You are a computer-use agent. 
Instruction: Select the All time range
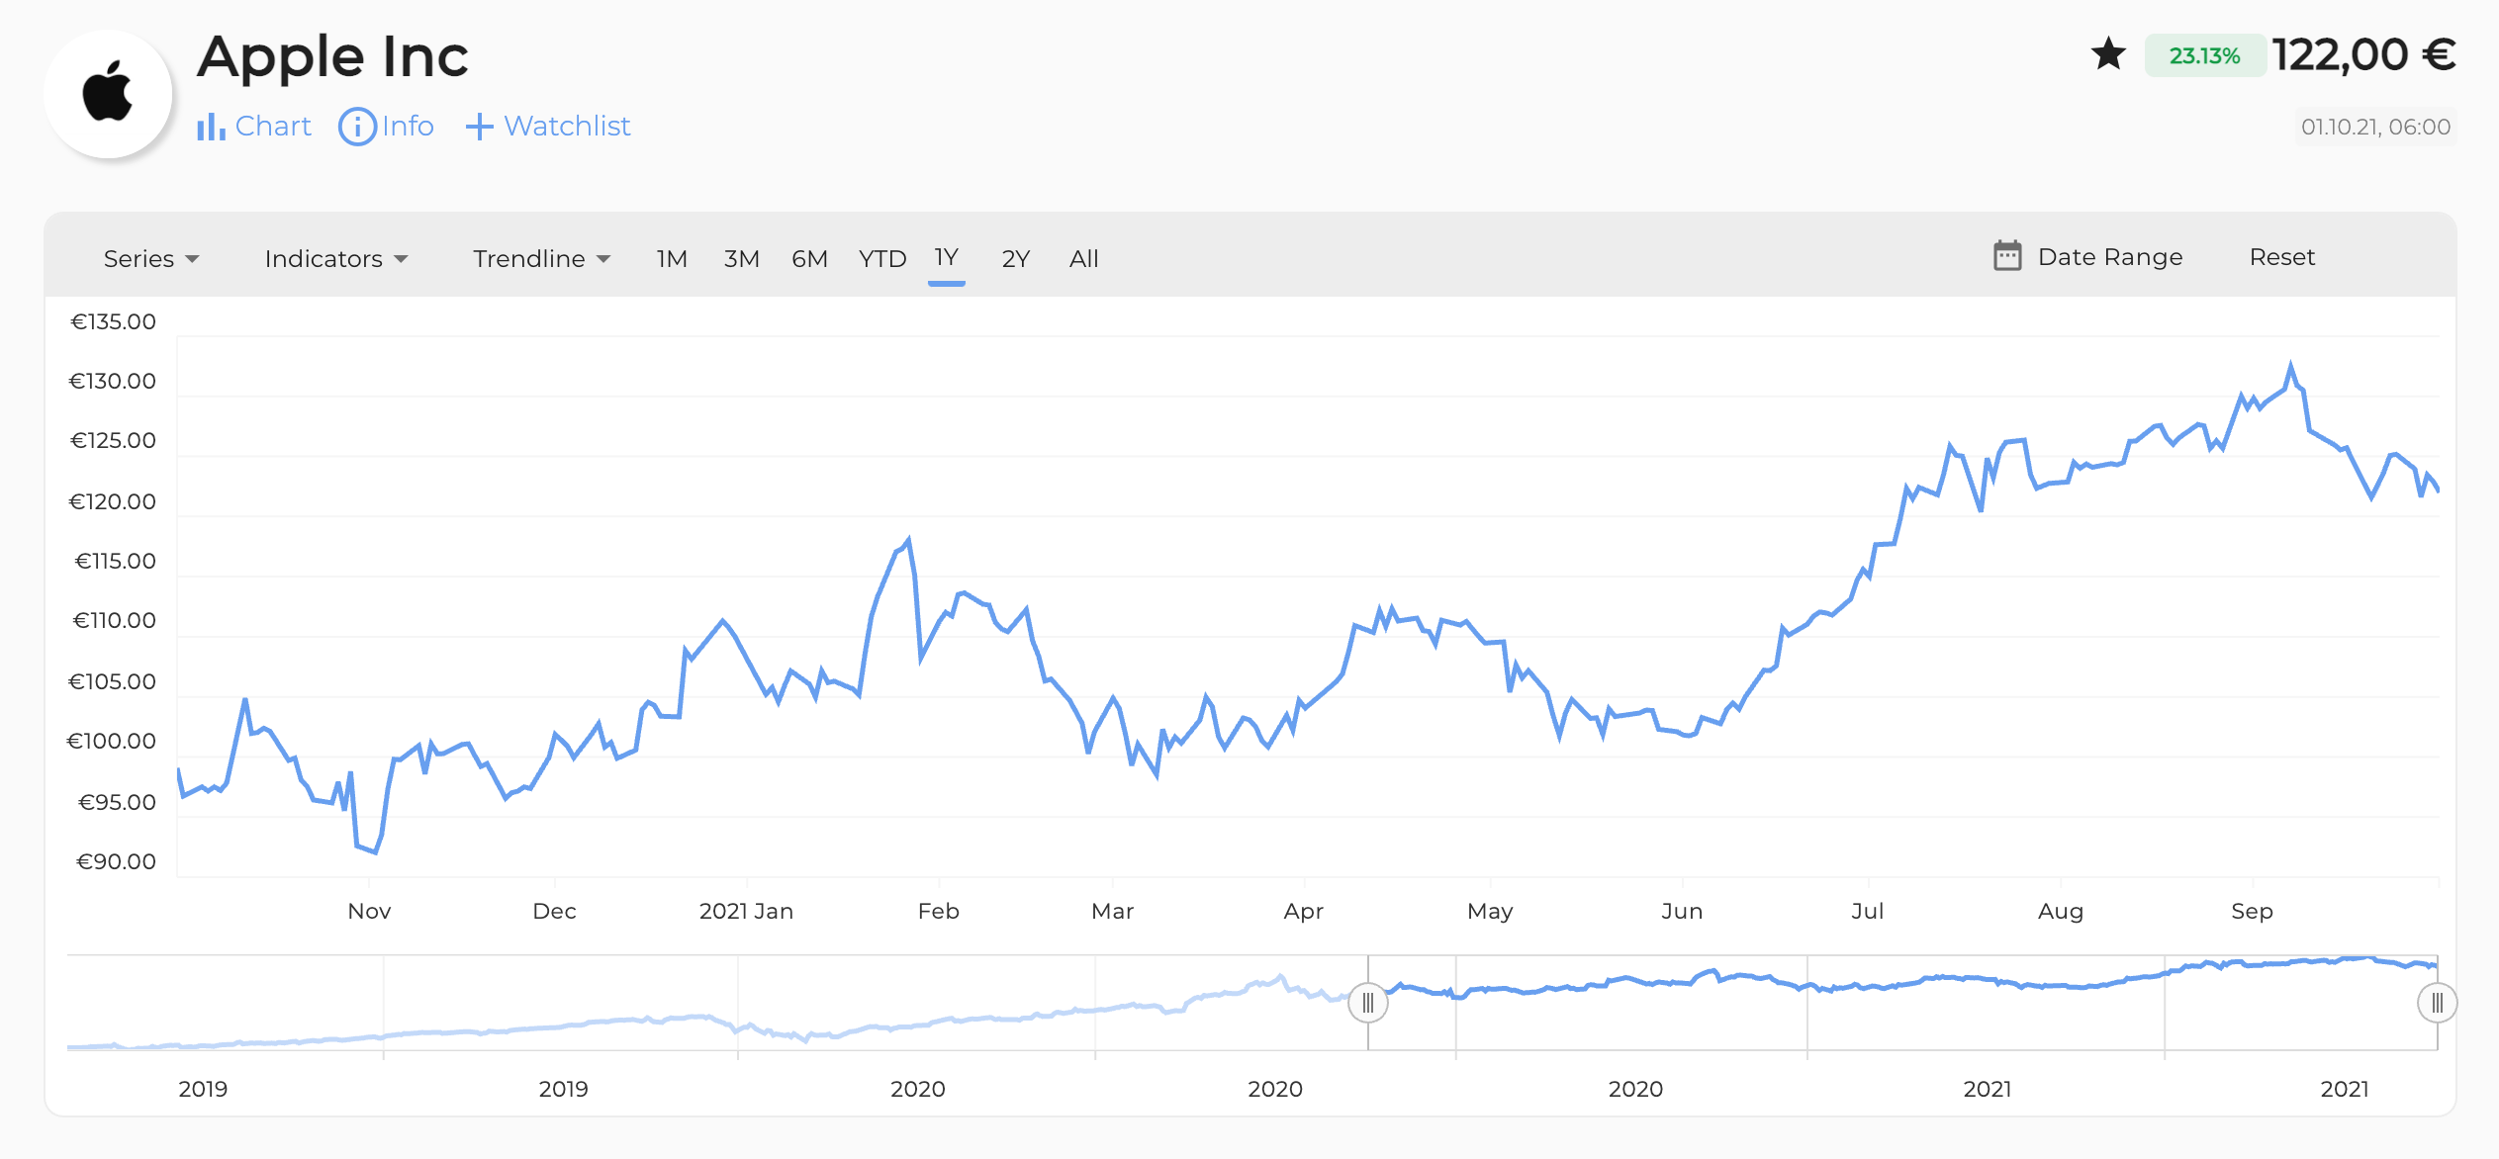(x=1084, y=258)
